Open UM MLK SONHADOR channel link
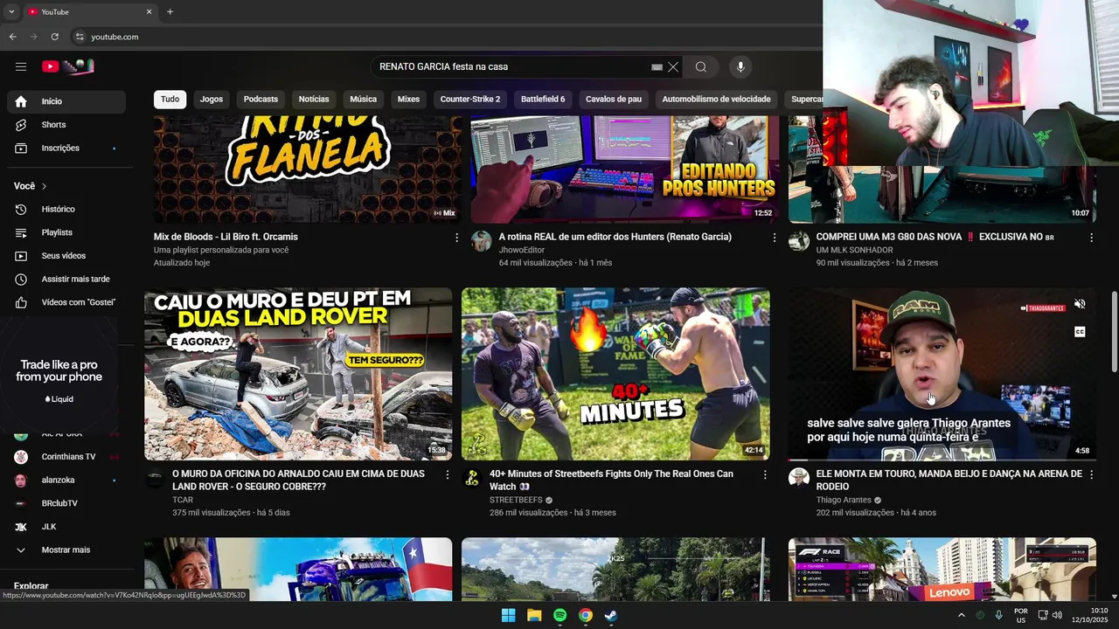This screenshot has height=629, width=1119. [854, 250]
